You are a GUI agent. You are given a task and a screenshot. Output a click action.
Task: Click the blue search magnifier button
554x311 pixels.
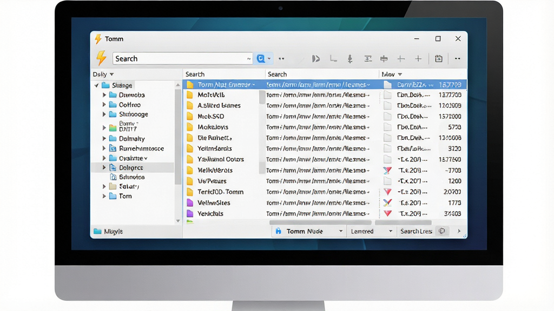[261, 58]
